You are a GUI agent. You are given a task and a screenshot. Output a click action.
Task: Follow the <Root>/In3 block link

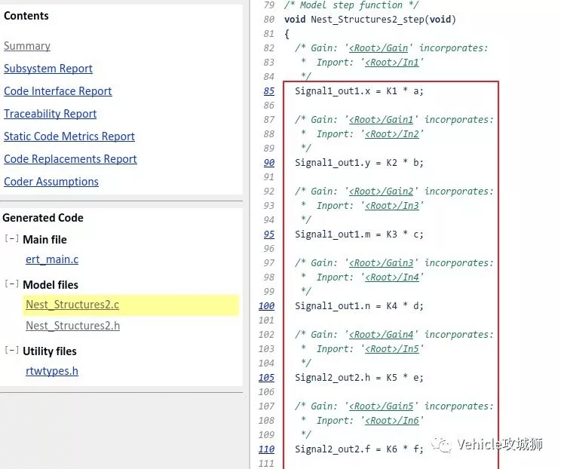click(392, 205)
